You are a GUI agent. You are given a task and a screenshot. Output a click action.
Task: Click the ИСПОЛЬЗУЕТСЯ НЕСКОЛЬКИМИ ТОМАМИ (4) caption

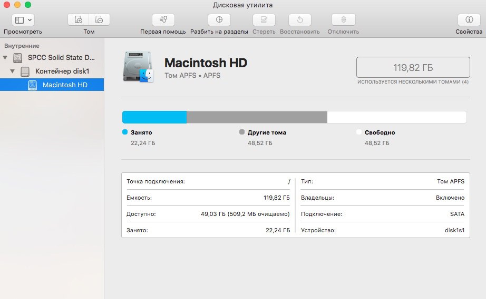pos(413,82)
